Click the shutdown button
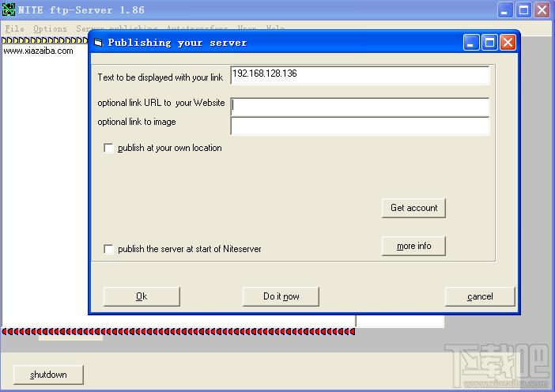The image size is (555, 392). pyautogui.click(x=48, y=375)
